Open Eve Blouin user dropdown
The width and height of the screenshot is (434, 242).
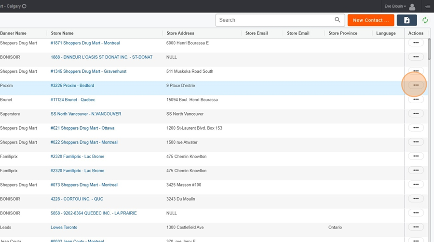point(395,6)
